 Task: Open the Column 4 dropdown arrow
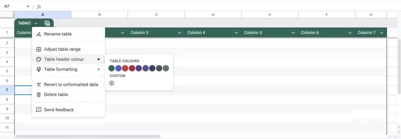point(236,33)
